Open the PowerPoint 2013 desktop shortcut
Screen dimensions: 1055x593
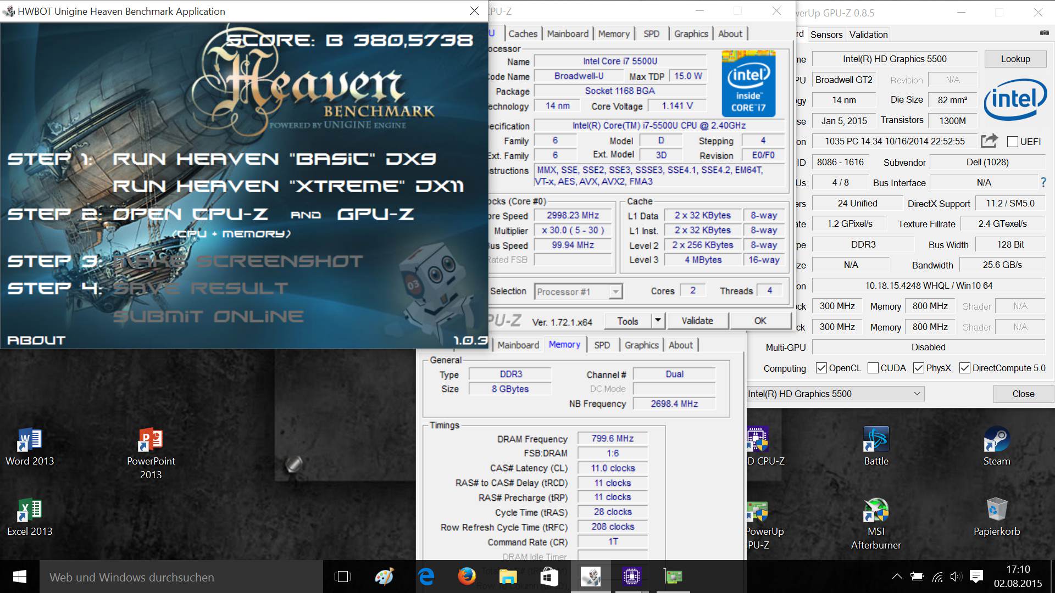tap(151, 454)
